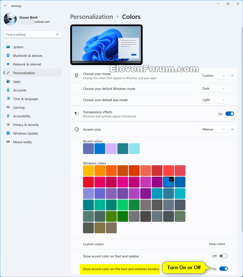Viewport: 243px width, 277px height.
Task: Open Network & internet settings
Action: (33, 64)
